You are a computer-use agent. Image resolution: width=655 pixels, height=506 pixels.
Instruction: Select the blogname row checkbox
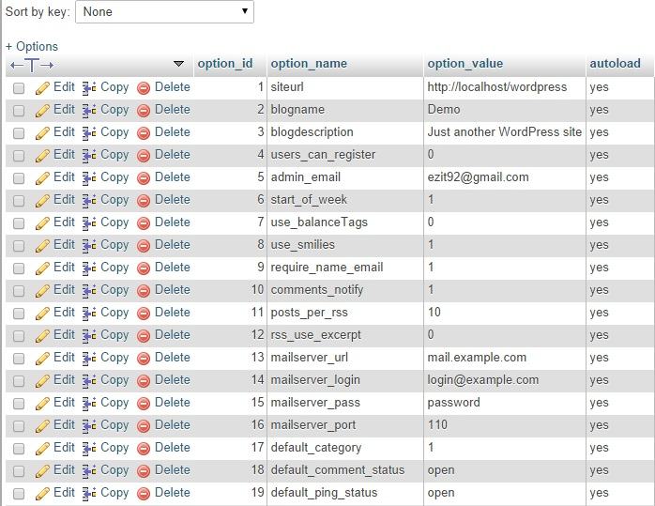tap(19, 111)
